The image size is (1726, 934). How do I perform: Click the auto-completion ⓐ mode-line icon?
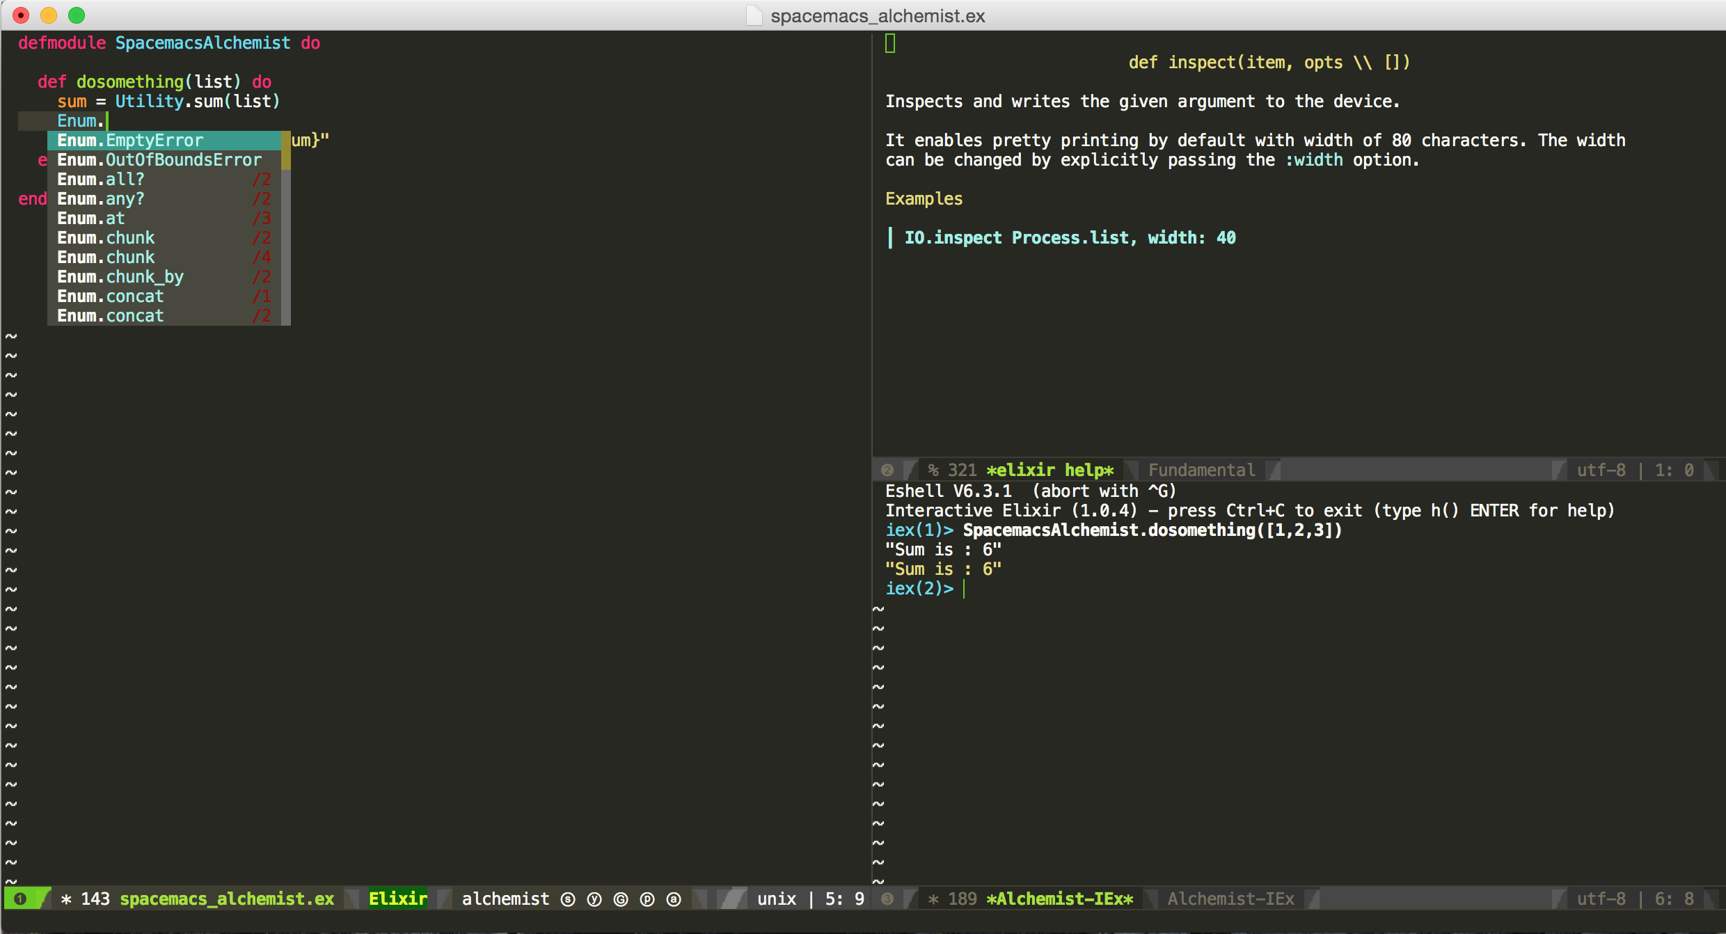[x=674, y=899]
